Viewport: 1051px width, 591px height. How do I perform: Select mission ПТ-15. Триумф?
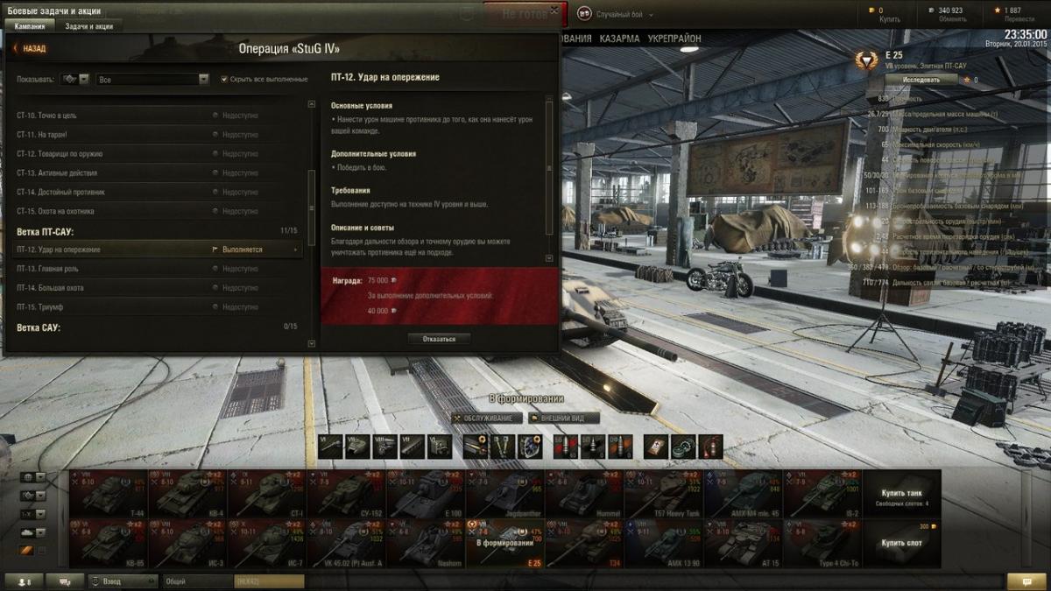click(x=159, y=307)
